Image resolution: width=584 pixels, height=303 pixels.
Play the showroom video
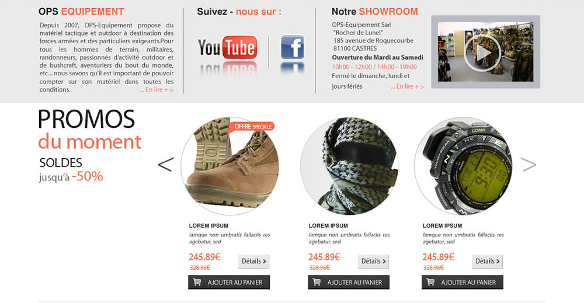tap(483, 53)
